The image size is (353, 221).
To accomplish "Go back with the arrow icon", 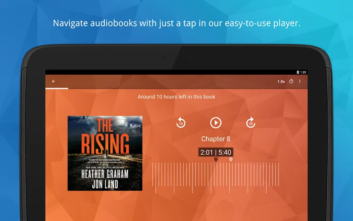I will 54,81.
